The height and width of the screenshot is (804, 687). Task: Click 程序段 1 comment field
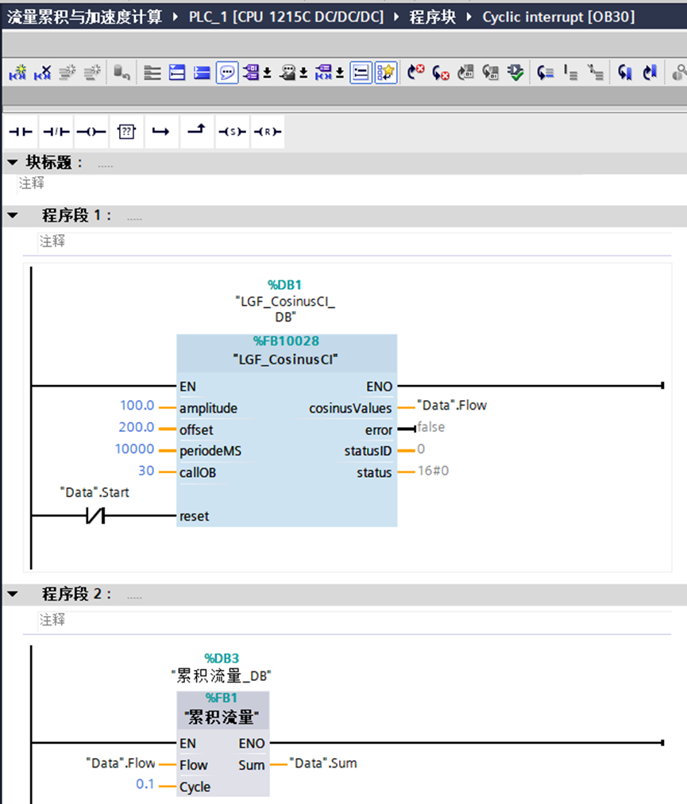point(355,241)
